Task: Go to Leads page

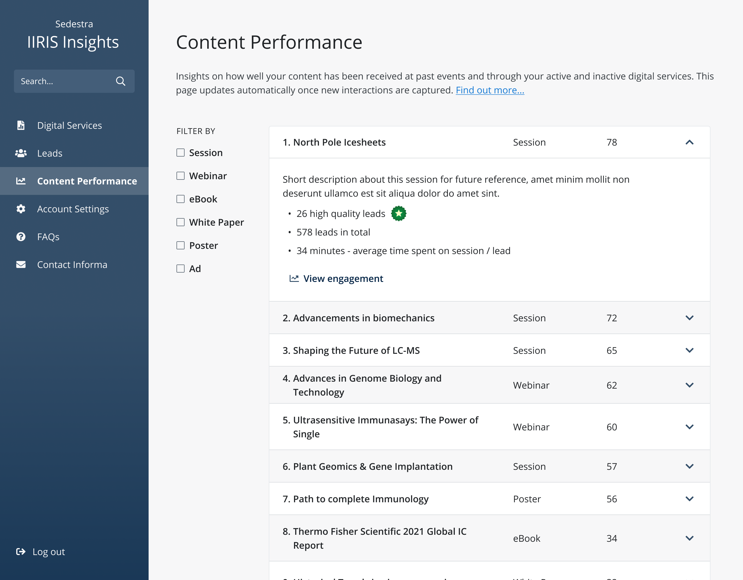Action: coord(74,153)
